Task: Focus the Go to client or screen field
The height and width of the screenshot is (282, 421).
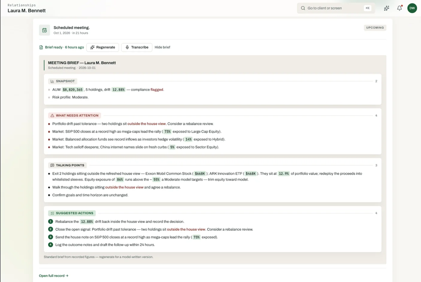Action: coord(336,8)
